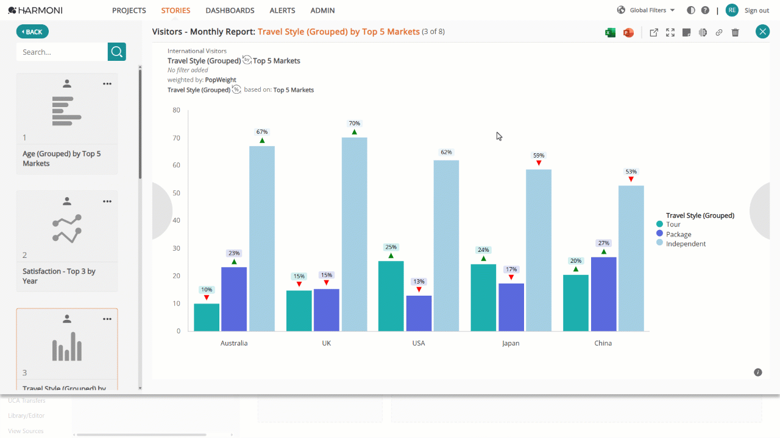Open more options for Age (Grouped) card

point(107,83)
